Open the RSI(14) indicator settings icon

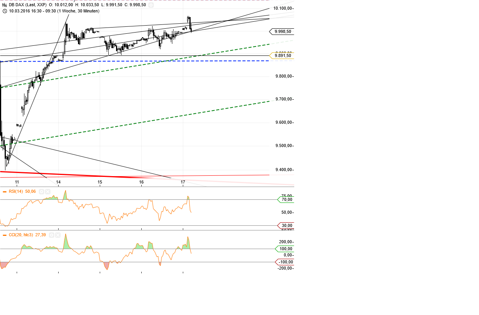pyautogui.click(x=41, y=191)
